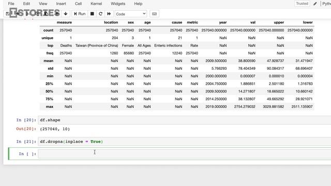Click the 'std' row label
Image resolution: width=331 pixels, height=186 pixels.
pos(51,68)
